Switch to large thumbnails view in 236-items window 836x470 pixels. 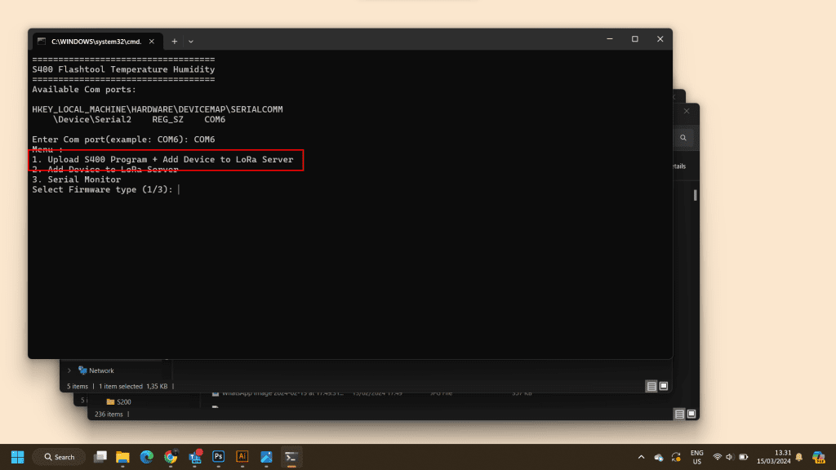click(690, 414)
